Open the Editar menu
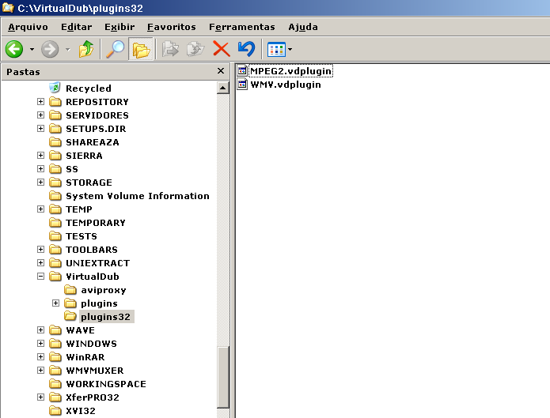This screenshot has width=550, height=418. click(x=77, y=27)
